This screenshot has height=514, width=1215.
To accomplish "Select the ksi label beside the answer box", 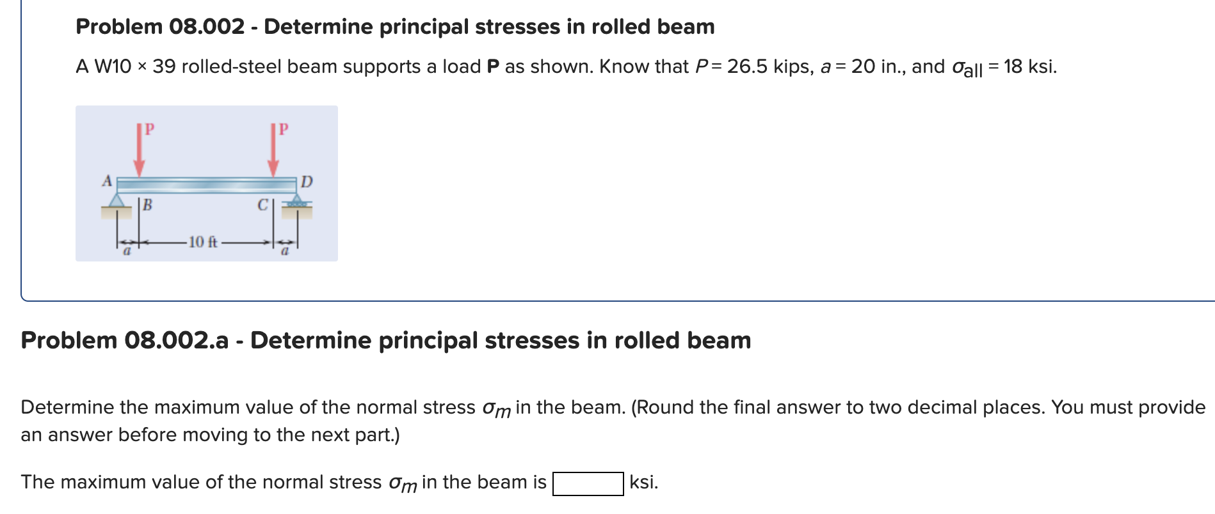I will pyautogui.click(x=643, y=481).
